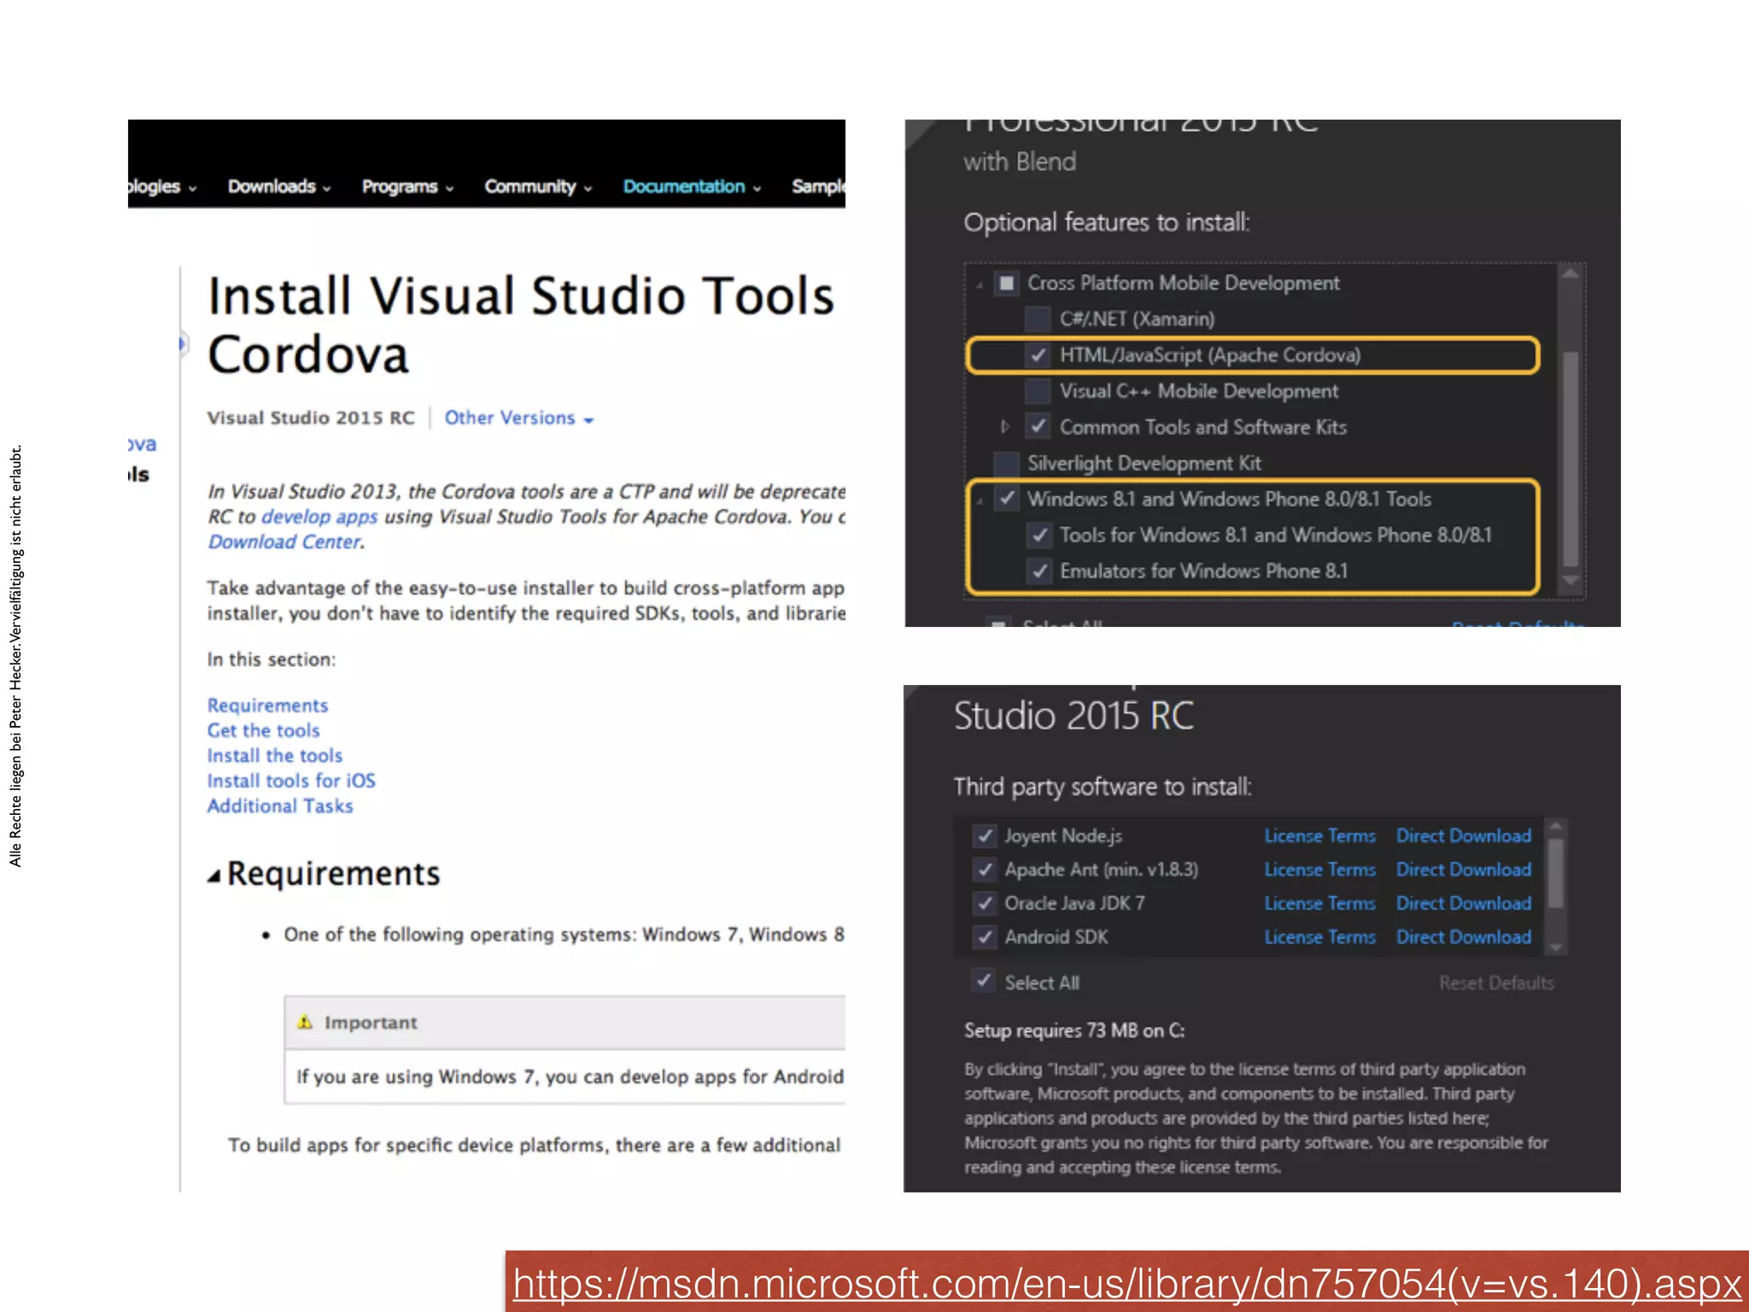Image resolution: width=1749 pixels, height=1312 pixels.
Task: Open the Download Center link
Action: tap(285, 542)
